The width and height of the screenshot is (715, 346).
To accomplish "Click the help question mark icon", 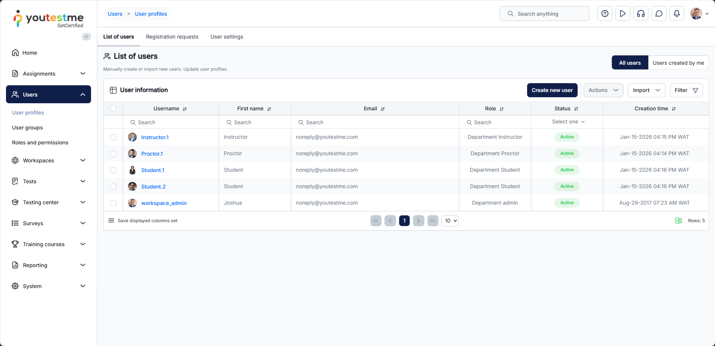I will point(605,14).
